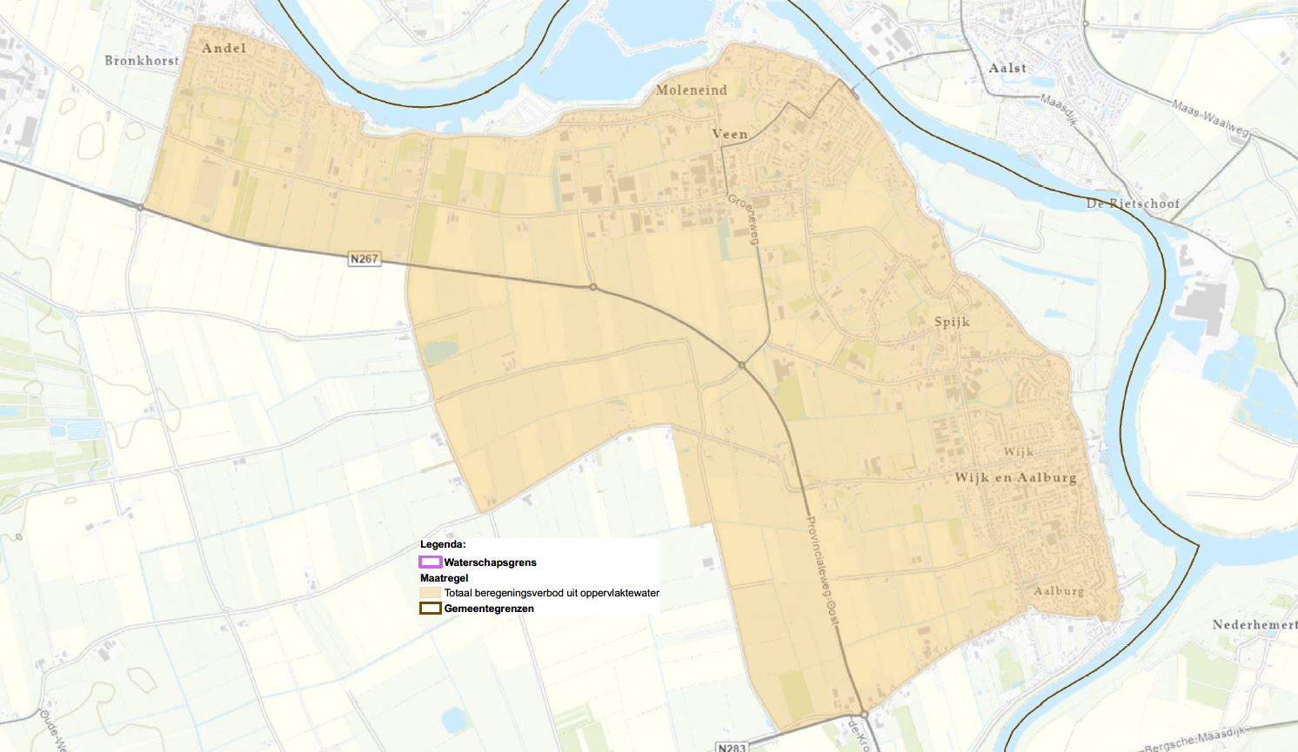Select the Aalst town label

[x=1007, y=68]
